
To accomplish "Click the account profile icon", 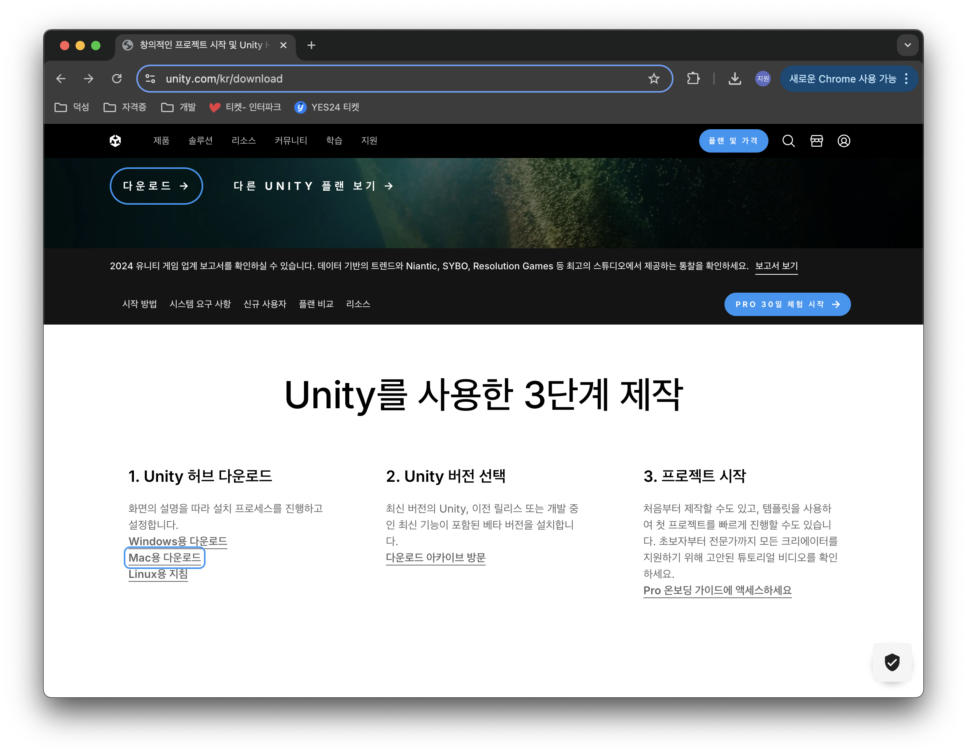I will (x=844, y=141).
